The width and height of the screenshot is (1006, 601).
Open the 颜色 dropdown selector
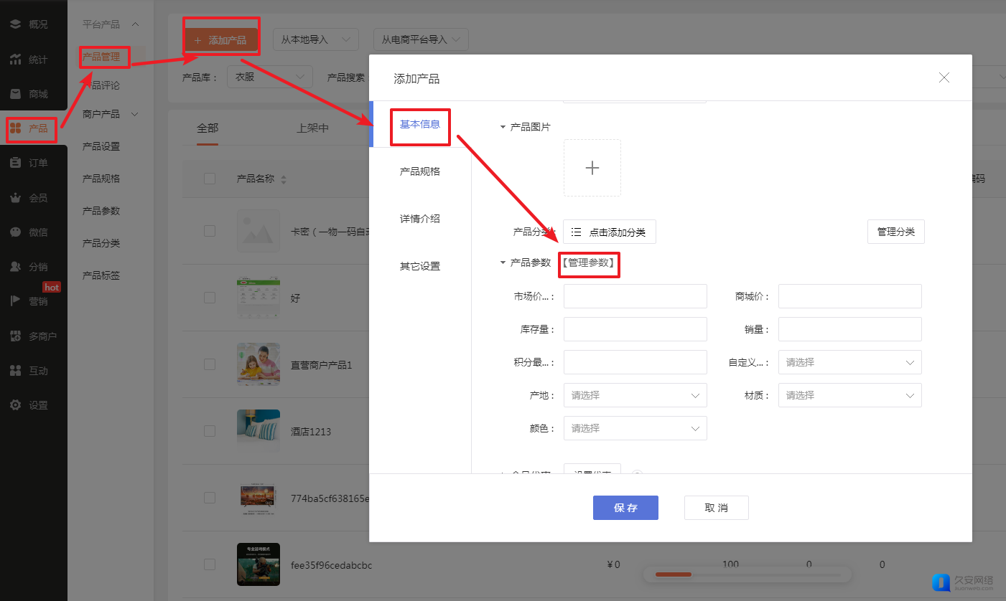tap(635, 428)
